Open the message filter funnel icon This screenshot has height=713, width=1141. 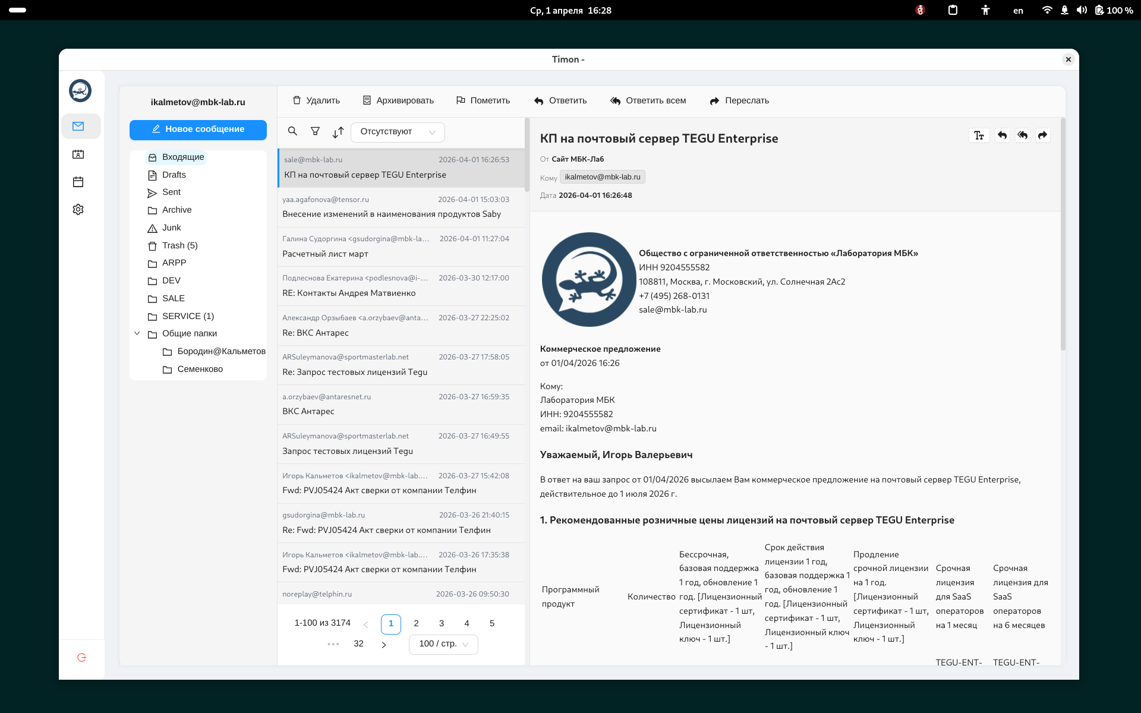tap(316, 131)
